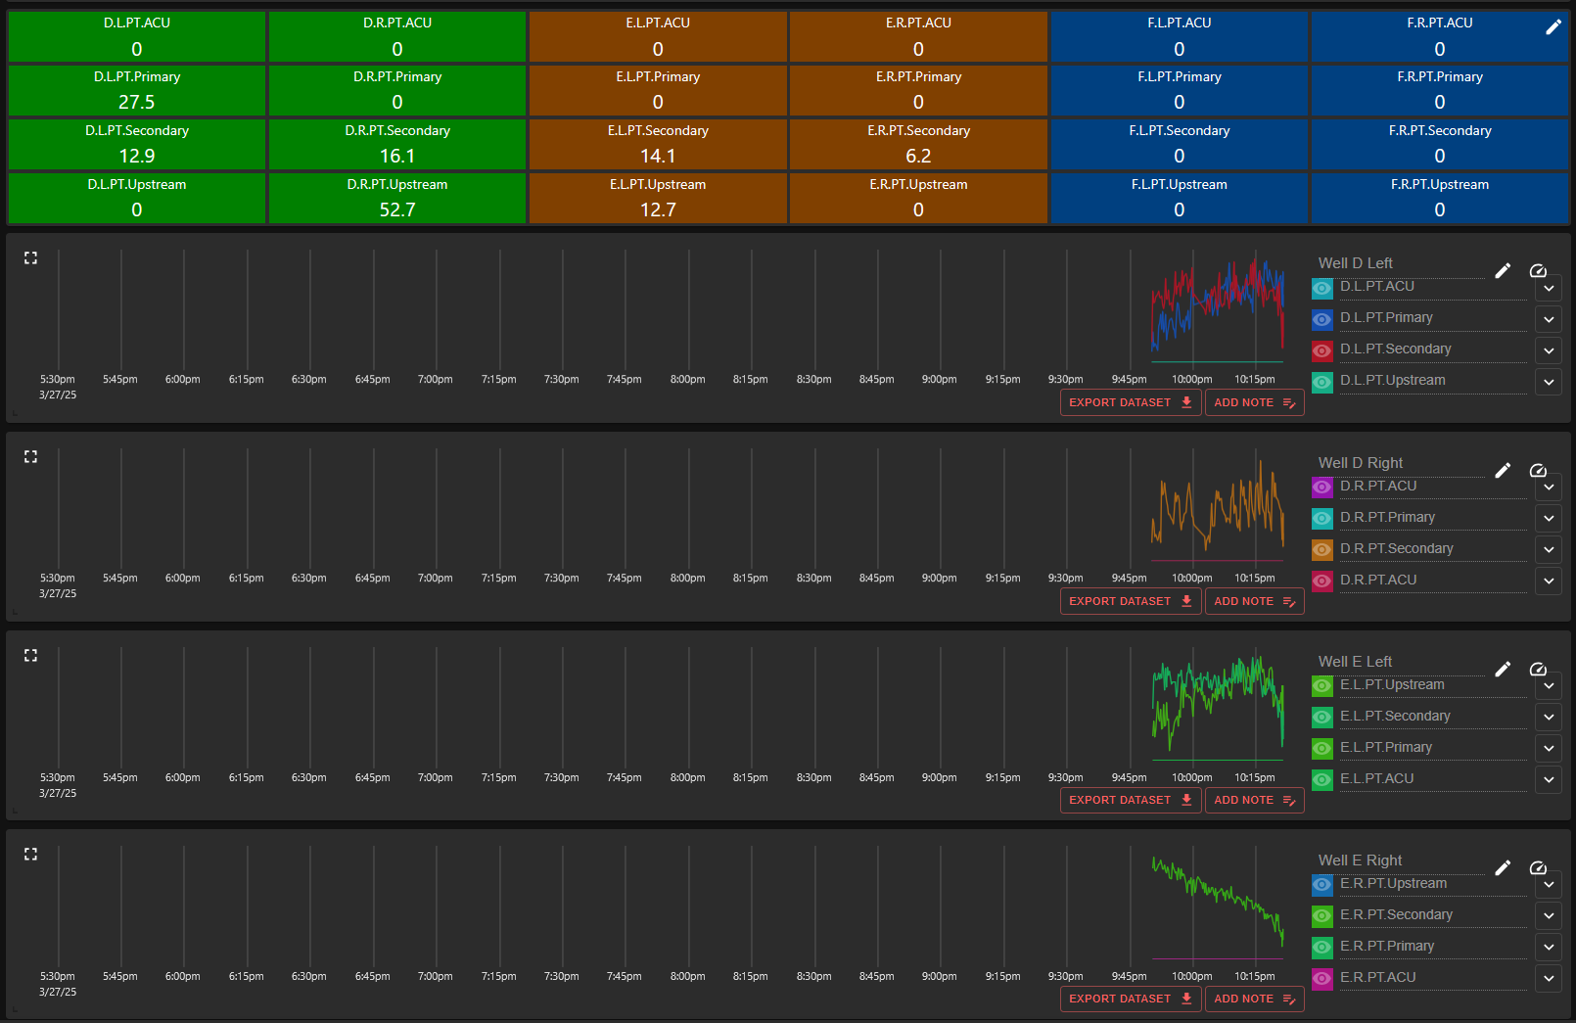
Task: Toggle the eye icon for E.R.PT.ACU
Action: [x=1321, y=978]
